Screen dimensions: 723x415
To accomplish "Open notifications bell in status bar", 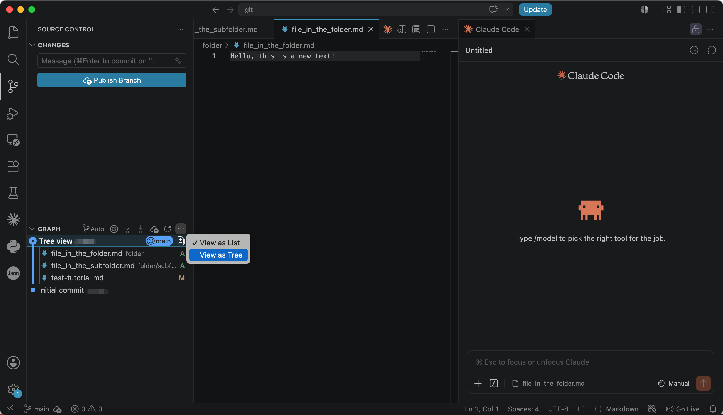I will pyautogui.click(x=713, y=409).
